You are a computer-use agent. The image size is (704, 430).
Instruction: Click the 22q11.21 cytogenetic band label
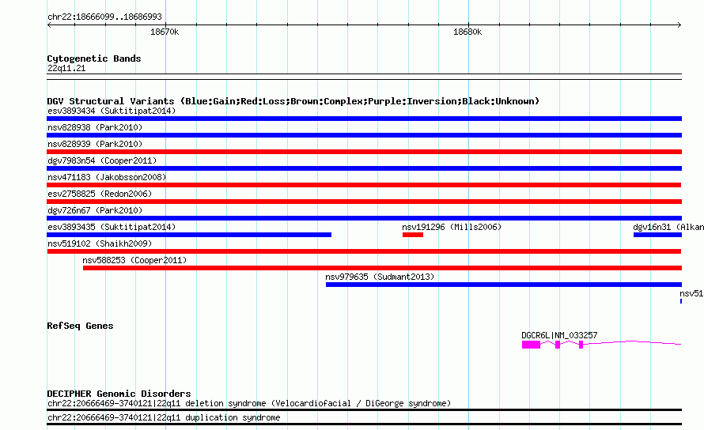[x=66, y=68]
